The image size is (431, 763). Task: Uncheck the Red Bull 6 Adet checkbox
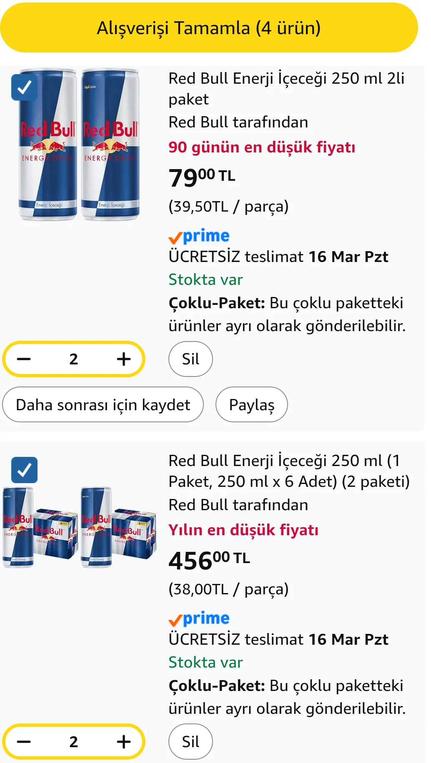pyautogui.click(x=24, y=470)
